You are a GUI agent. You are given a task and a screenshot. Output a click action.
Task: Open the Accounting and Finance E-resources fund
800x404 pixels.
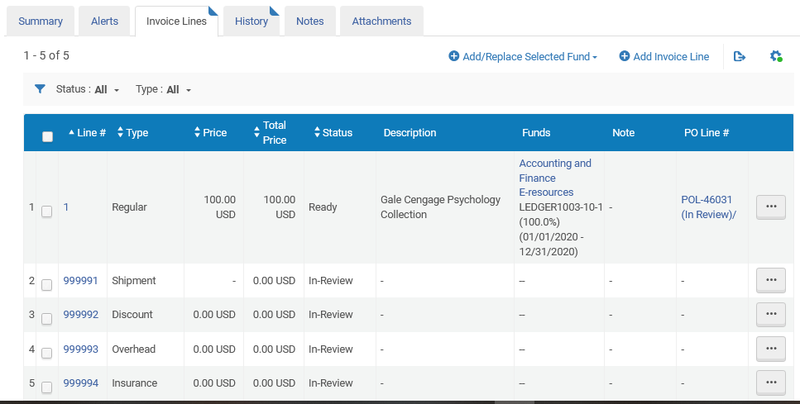(x=555, y=178)
